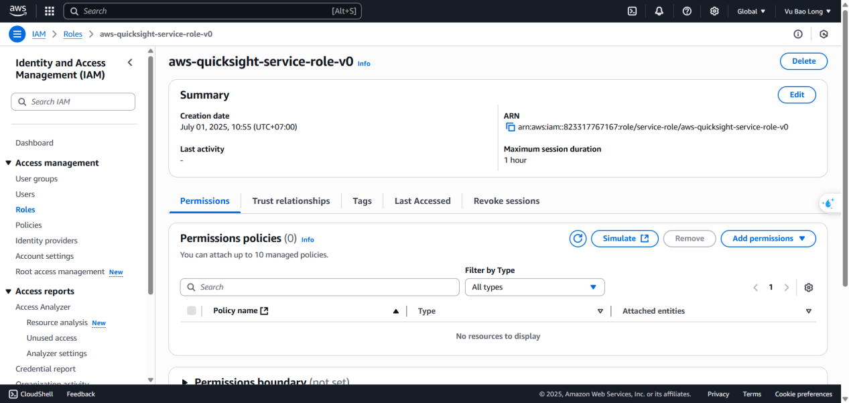Refresh the permissions policies list
Viewport: 849px width, 403px height.
point(578,239)
